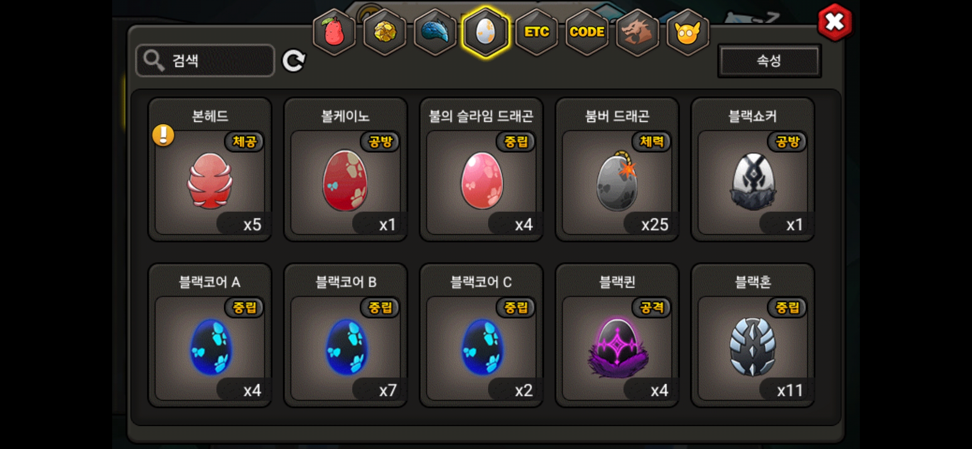Click the refresh arrow icon
972x449 pixels.
pyautogui.click(x=294, y=61)
